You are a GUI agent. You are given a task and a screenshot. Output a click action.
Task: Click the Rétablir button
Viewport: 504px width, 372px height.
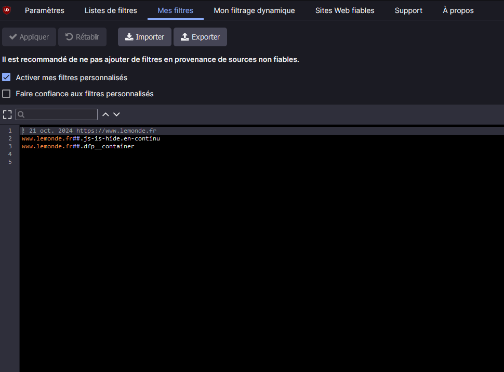pos(82,37)
